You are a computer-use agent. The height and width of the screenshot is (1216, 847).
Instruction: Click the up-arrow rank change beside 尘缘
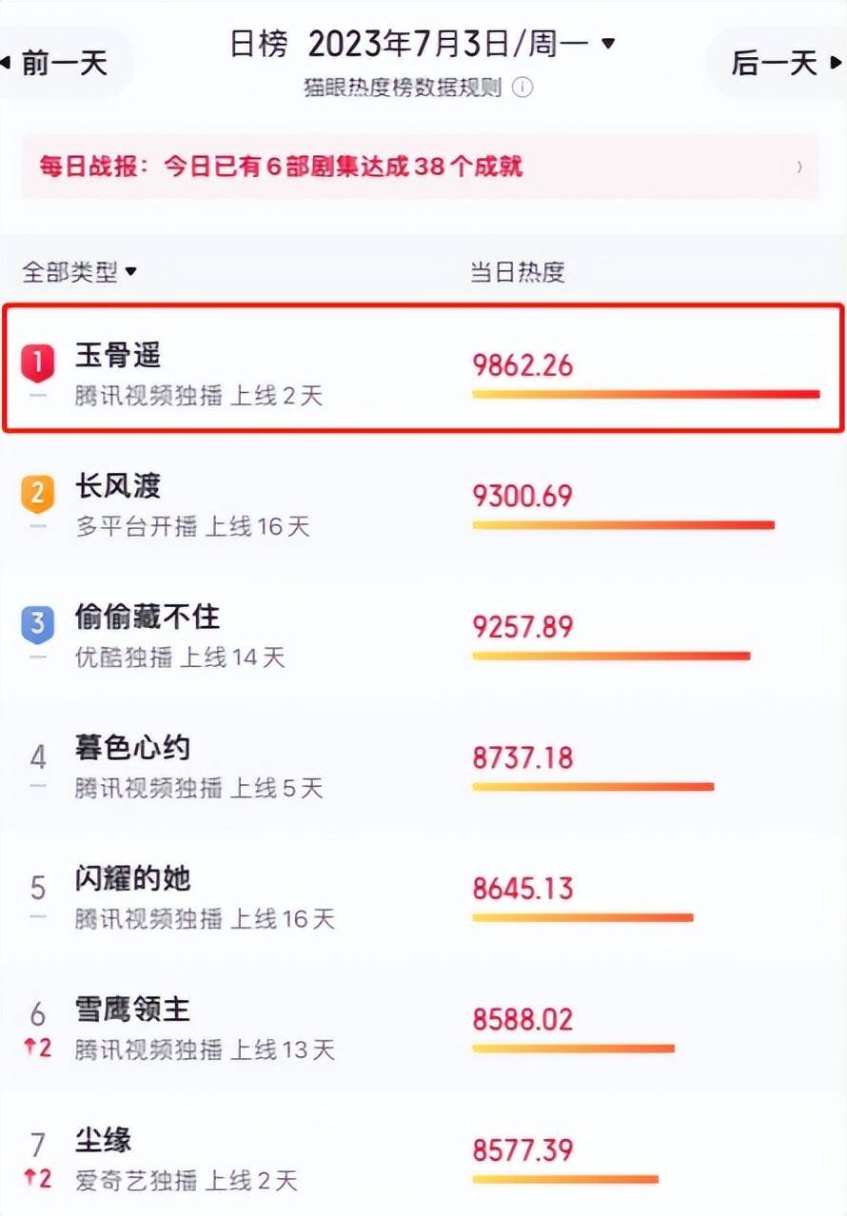click(38, 1179)
